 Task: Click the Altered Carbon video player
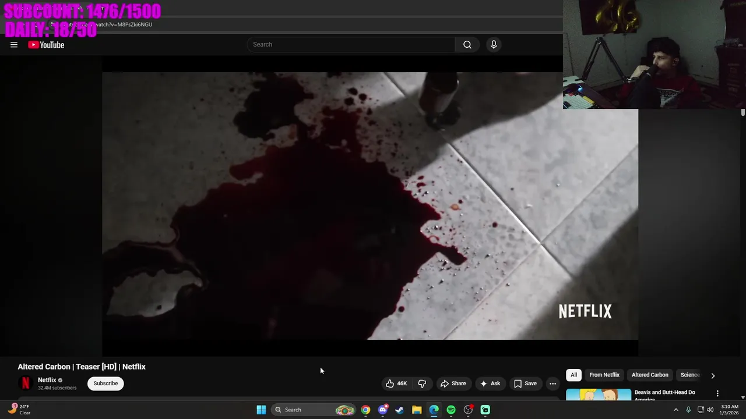pyautogui.click(x=370, y=206)
